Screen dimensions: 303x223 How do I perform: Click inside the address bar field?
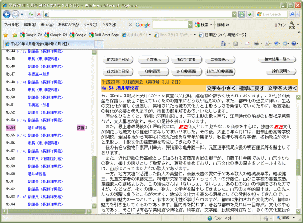point(138,14)
